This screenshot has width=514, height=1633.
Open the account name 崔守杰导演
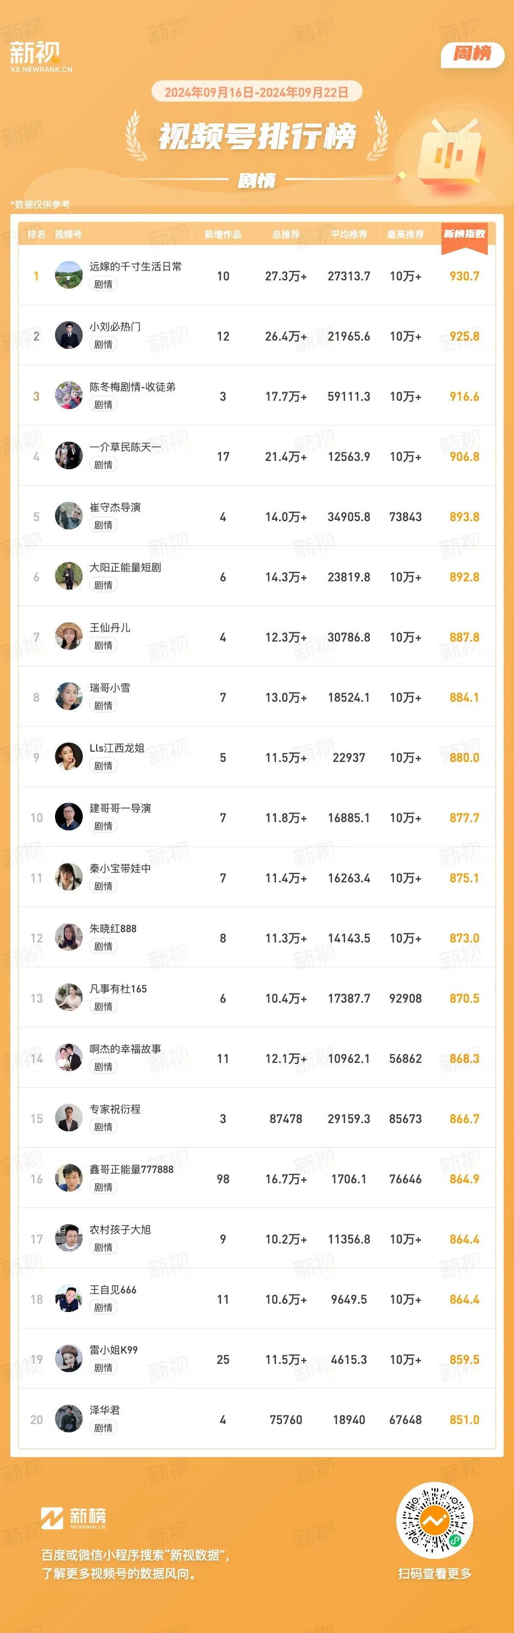point(115,507)
